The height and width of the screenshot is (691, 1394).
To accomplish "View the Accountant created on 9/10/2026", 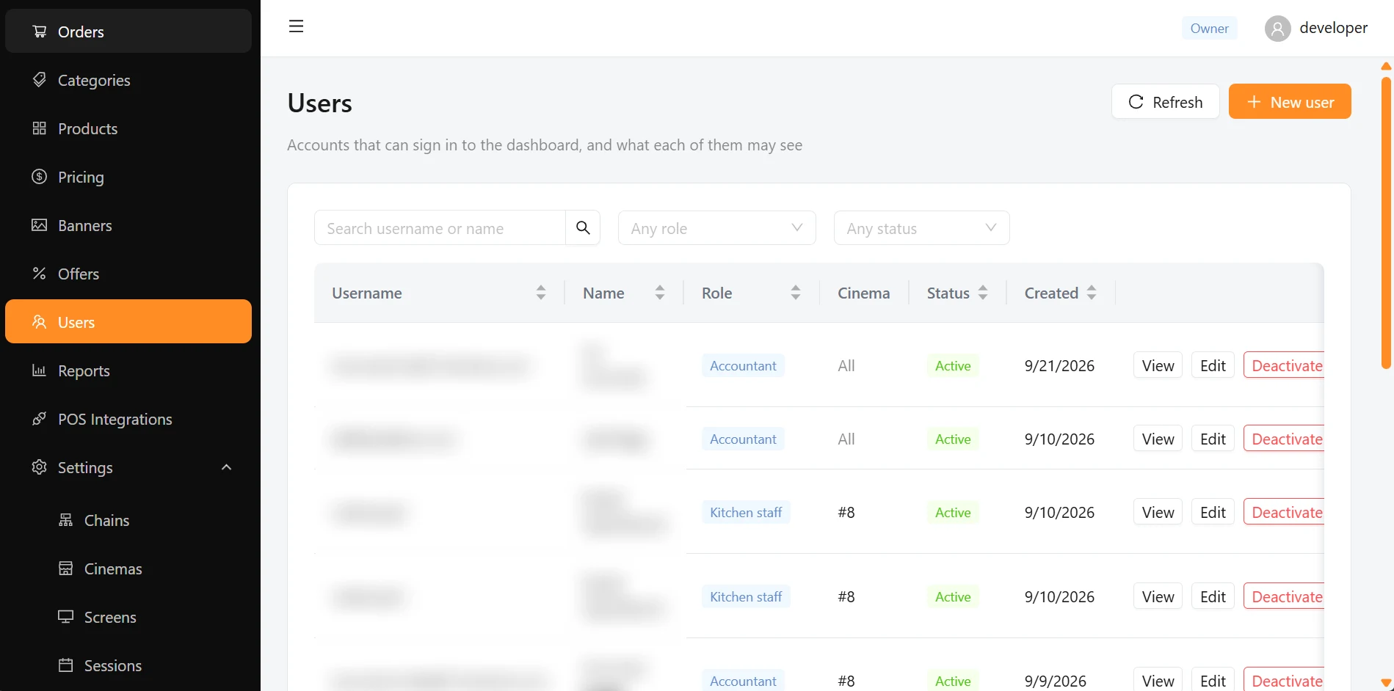I will [1158, 439].
